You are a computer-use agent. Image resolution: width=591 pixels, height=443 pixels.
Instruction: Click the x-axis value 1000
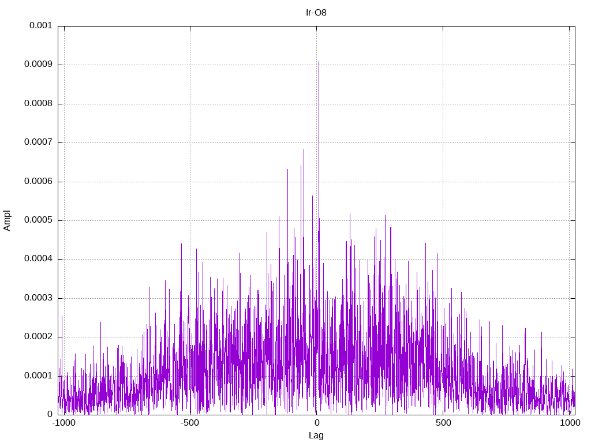pos(570,423)
